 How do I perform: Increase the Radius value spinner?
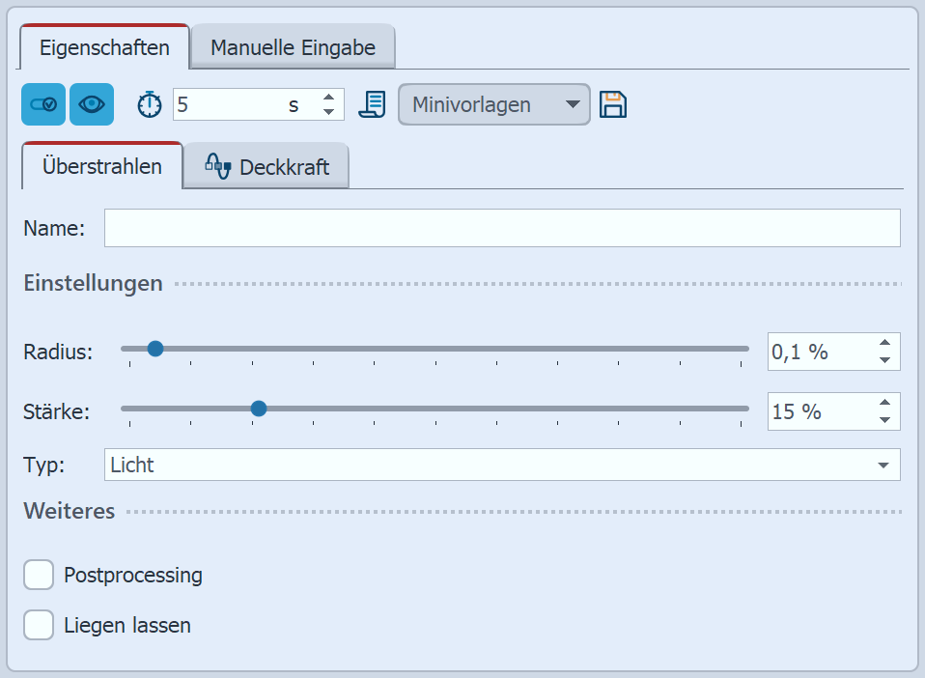point(884,343)
